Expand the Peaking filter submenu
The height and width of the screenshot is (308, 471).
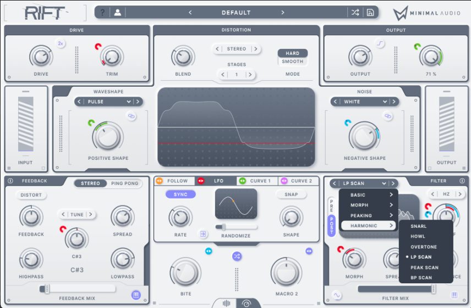click(x=368, y=215)
